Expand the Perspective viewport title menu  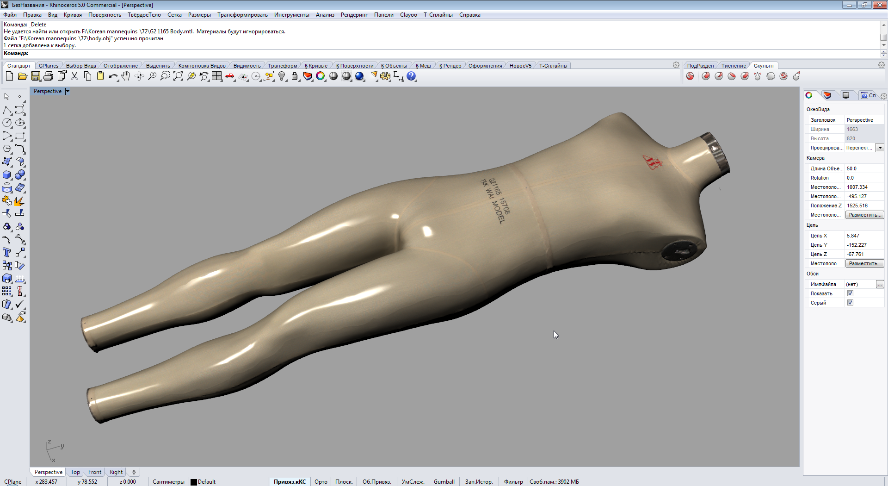click(68, 91)
